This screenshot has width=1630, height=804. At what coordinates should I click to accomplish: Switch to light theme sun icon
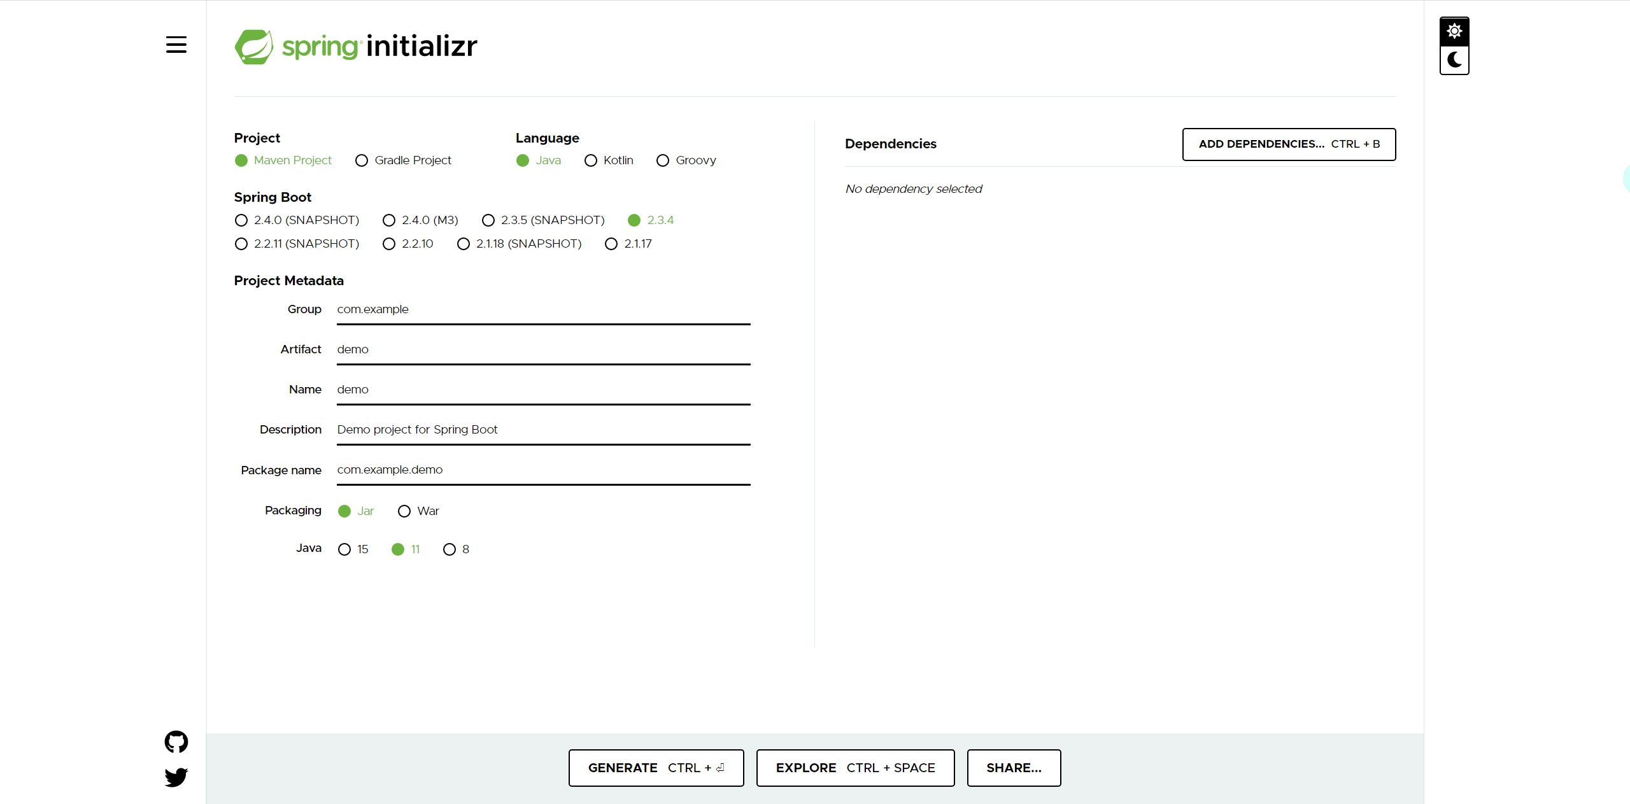click(1454, 31)
